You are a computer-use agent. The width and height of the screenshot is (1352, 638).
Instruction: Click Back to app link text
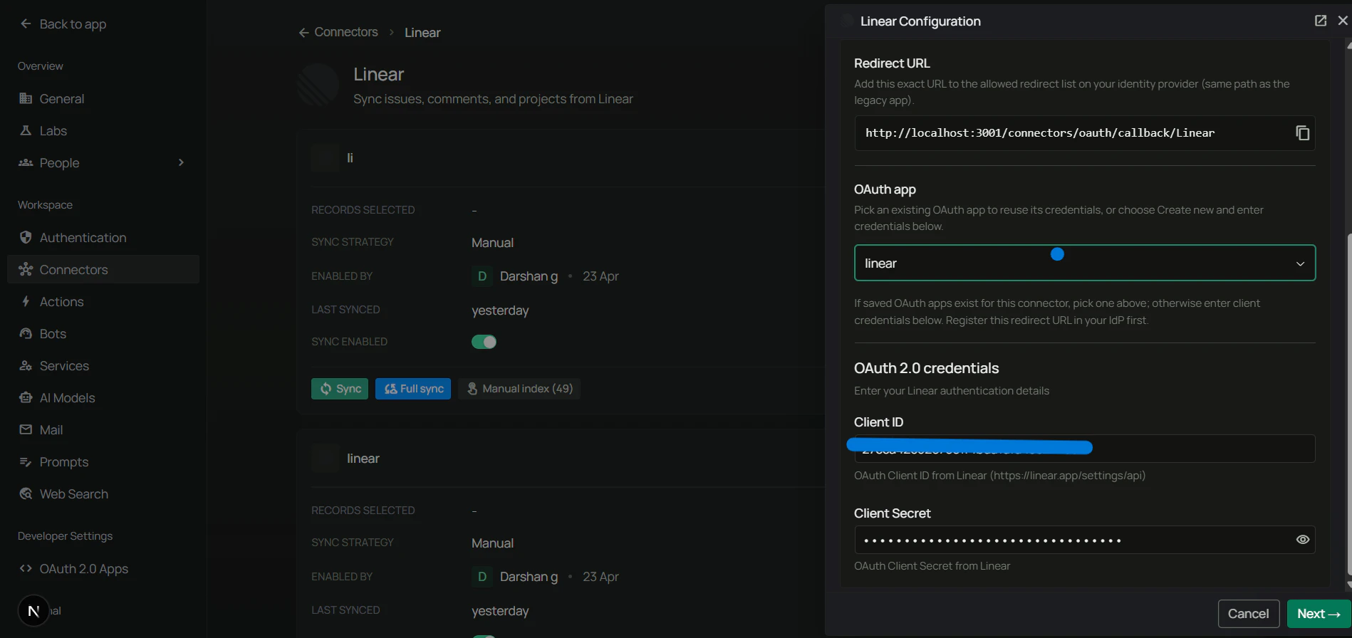click(73, 24)
